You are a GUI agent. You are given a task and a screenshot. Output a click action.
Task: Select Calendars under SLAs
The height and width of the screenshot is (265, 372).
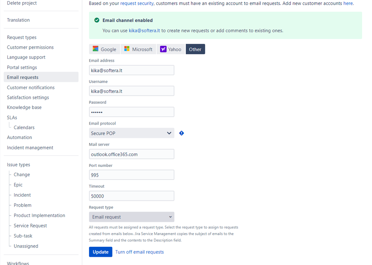[24, 127]
